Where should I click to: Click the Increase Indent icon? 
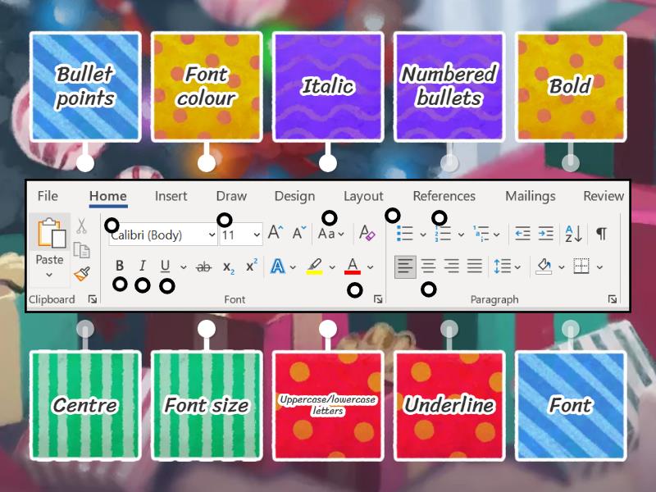click(x=545, y=234)
